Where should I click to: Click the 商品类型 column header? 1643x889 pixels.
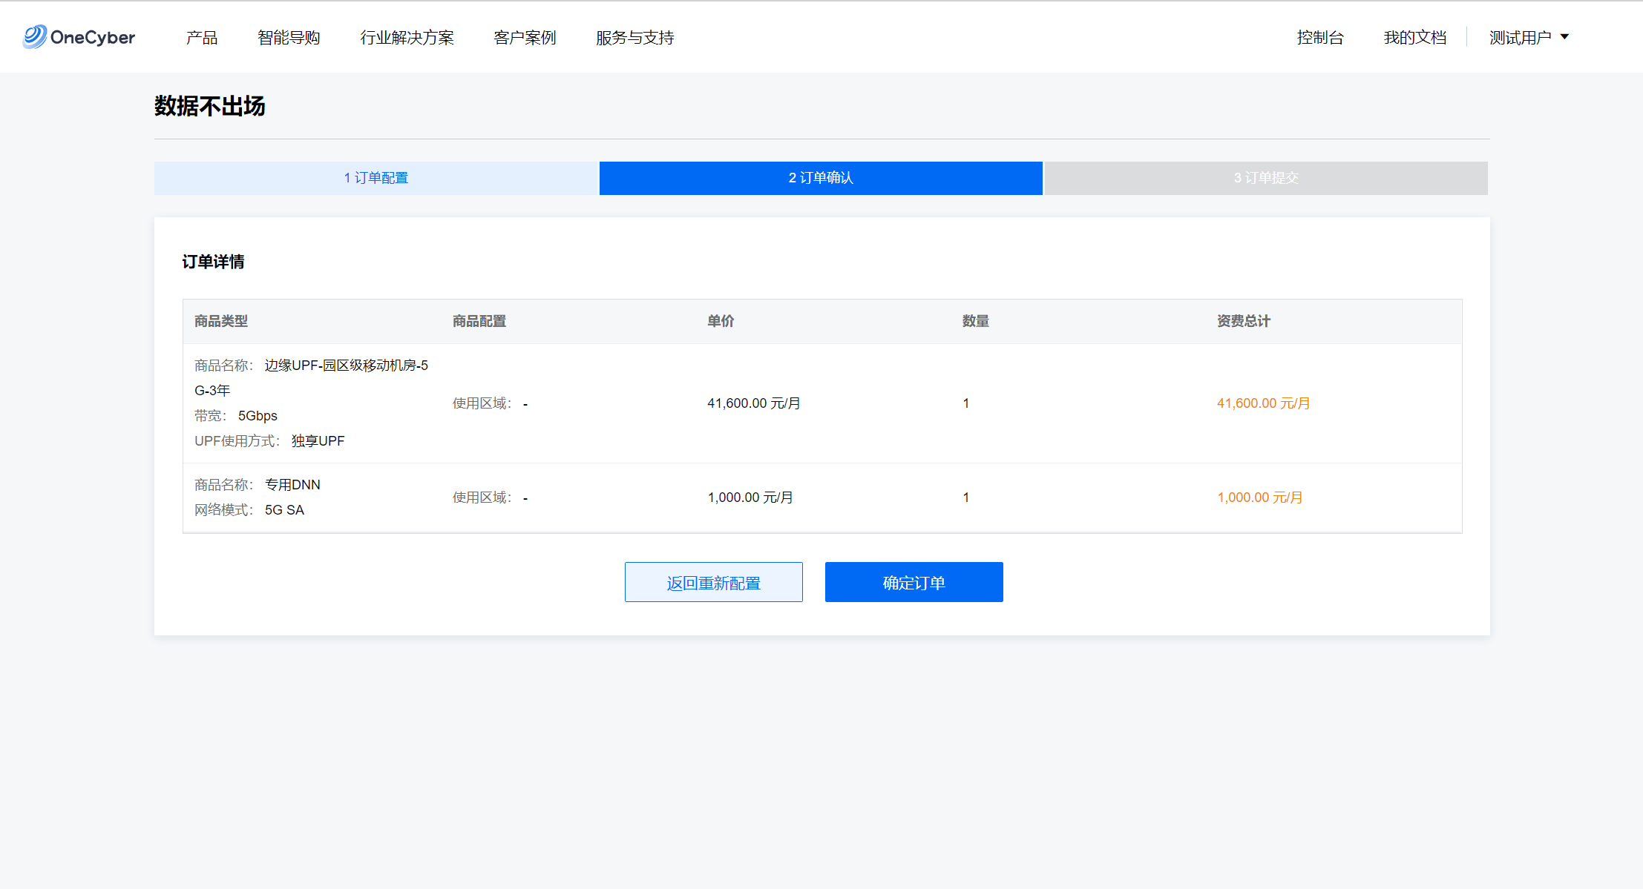point(221,321)
